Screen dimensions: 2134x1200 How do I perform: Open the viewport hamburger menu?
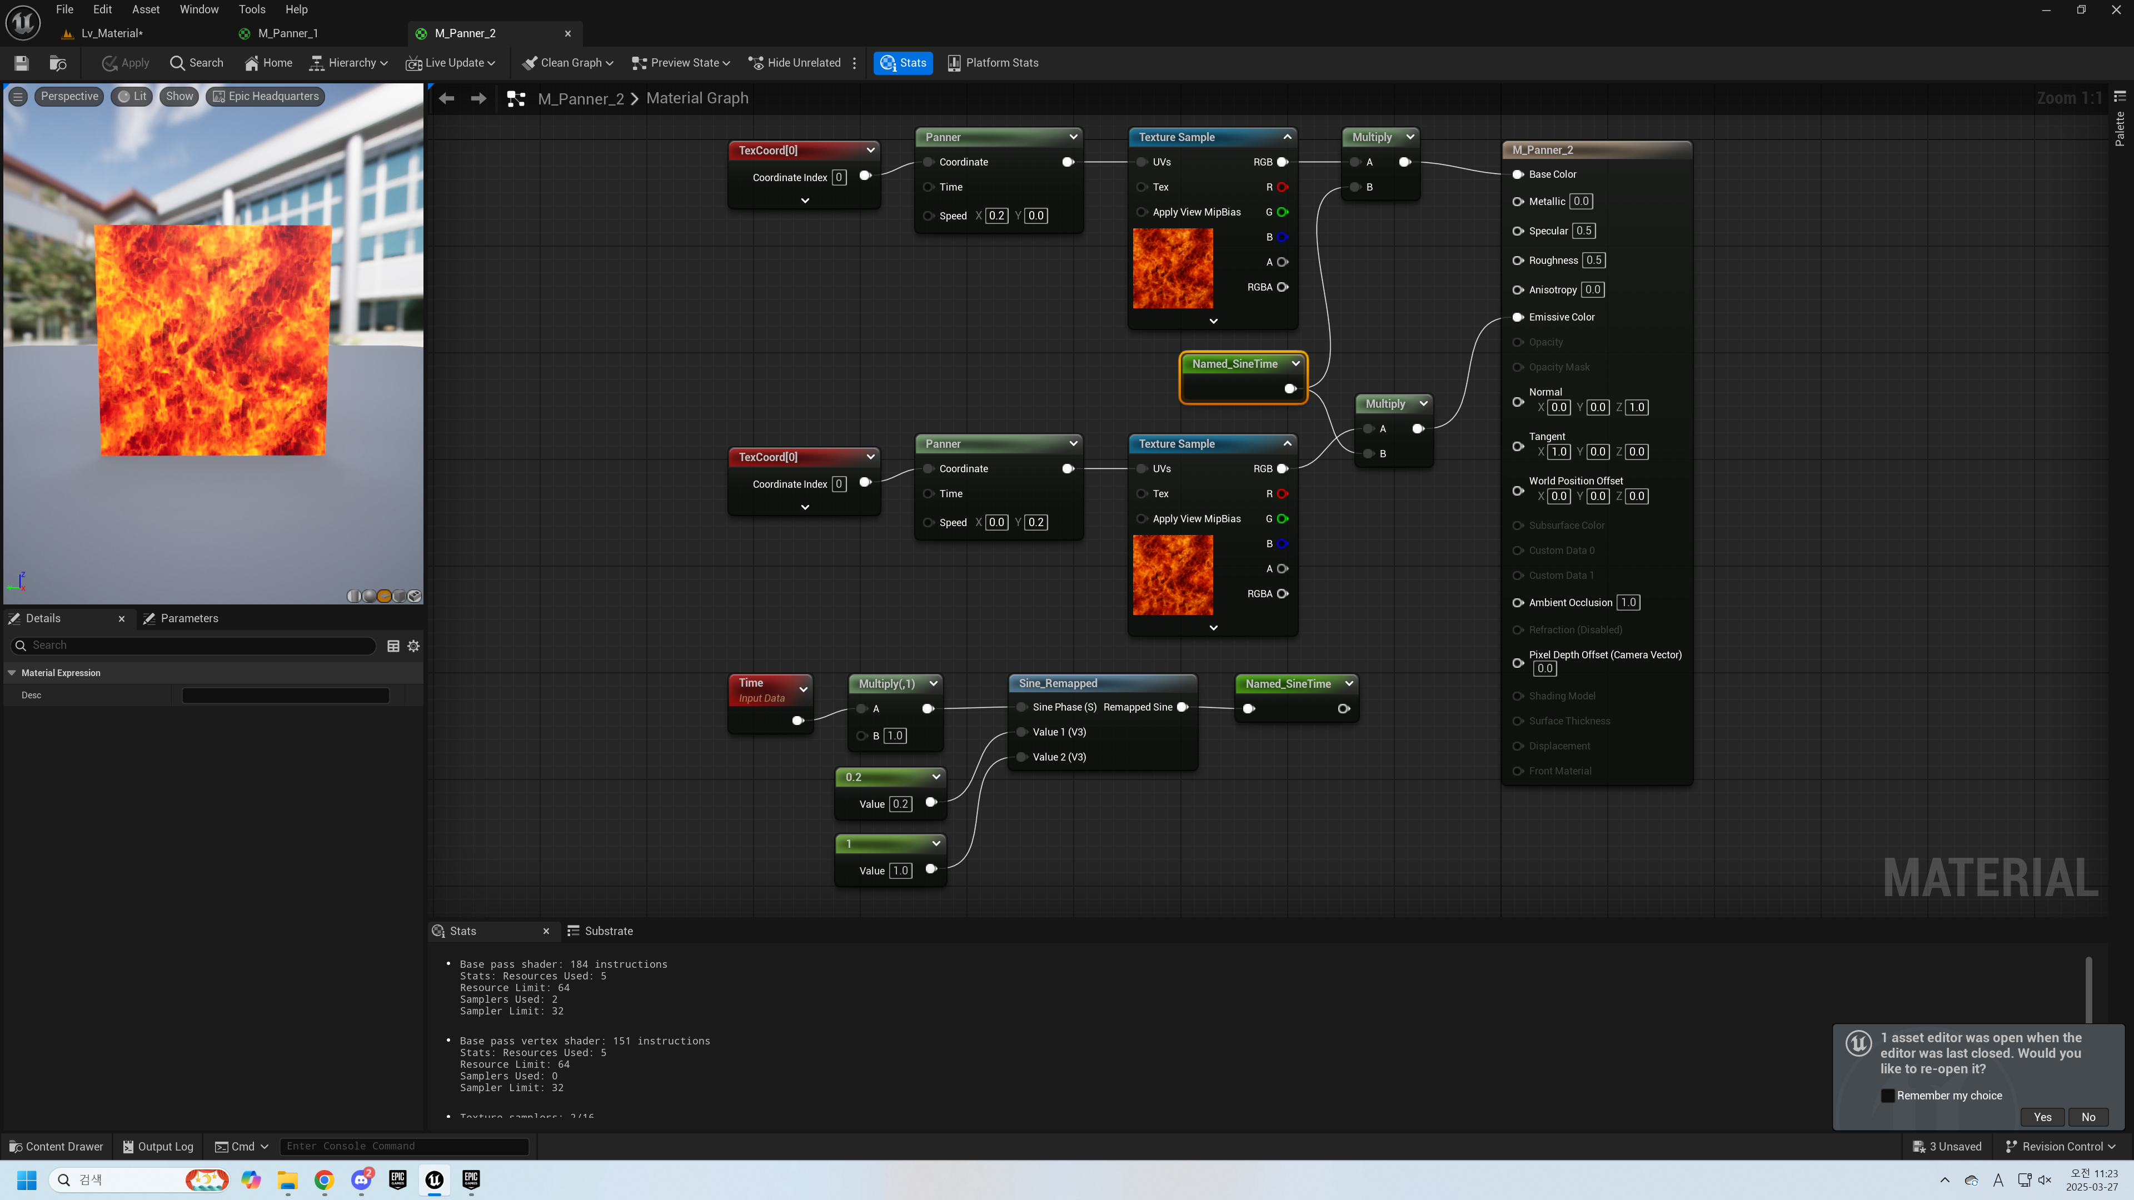tap(17, 96)
